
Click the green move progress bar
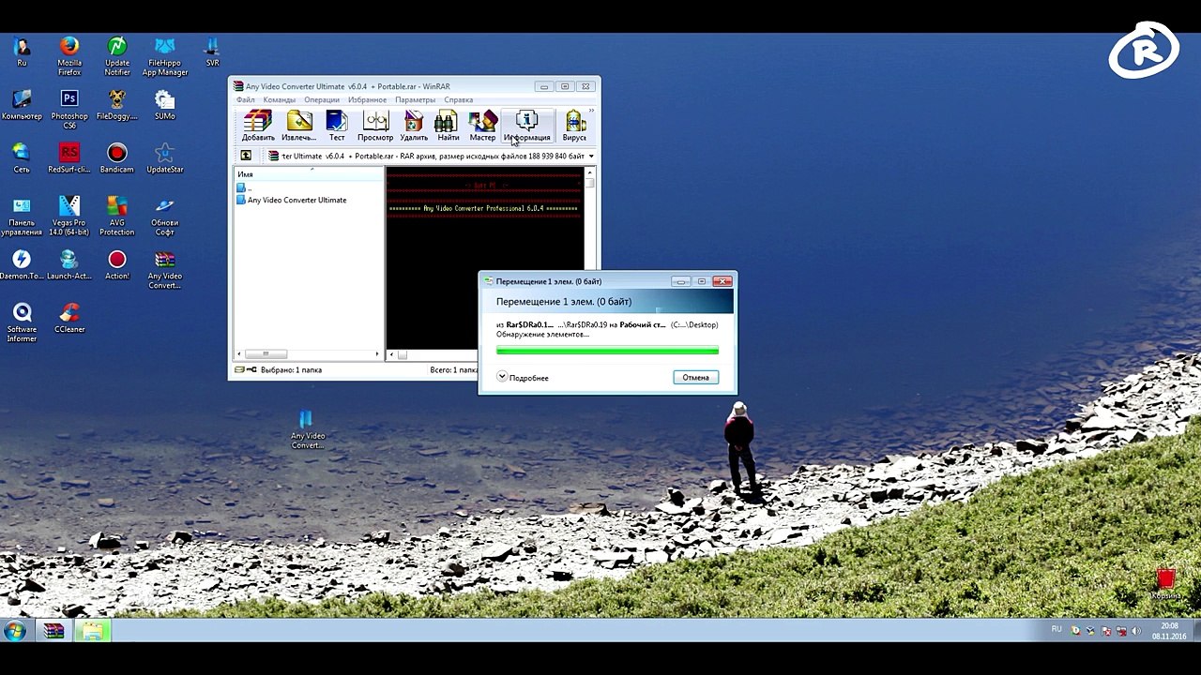click(607, 351)
